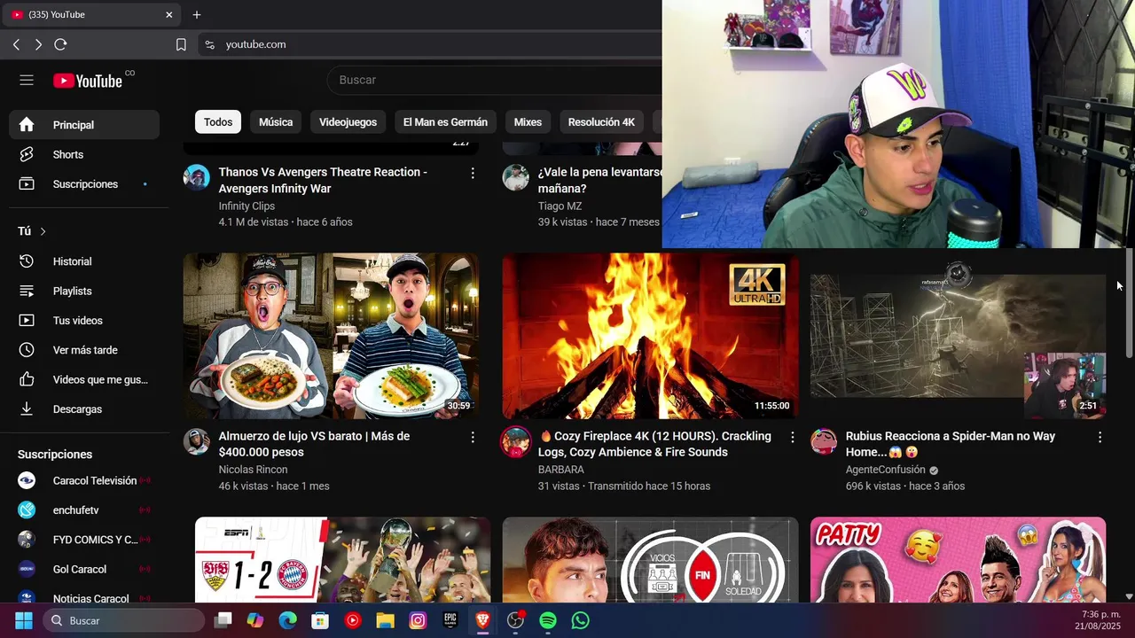This screenshot has width=1135, height=638.
Task: Open Rubius Reacciona a Spider-Man title
Action: [951, 444]
